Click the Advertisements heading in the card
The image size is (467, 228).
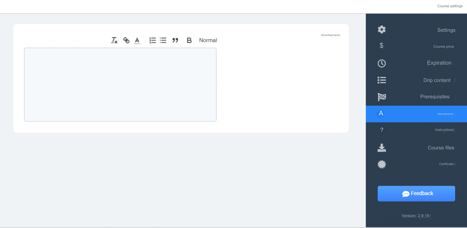pyautogui.click(x=330, y=35)
